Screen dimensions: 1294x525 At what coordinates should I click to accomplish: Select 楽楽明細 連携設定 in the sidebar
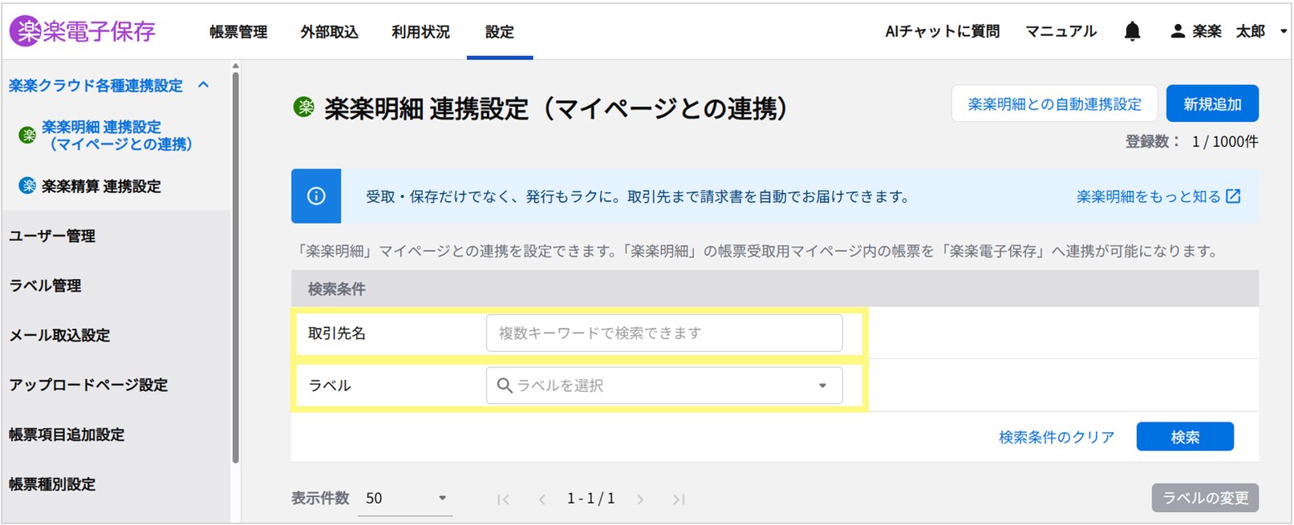[x=117, y=135]
